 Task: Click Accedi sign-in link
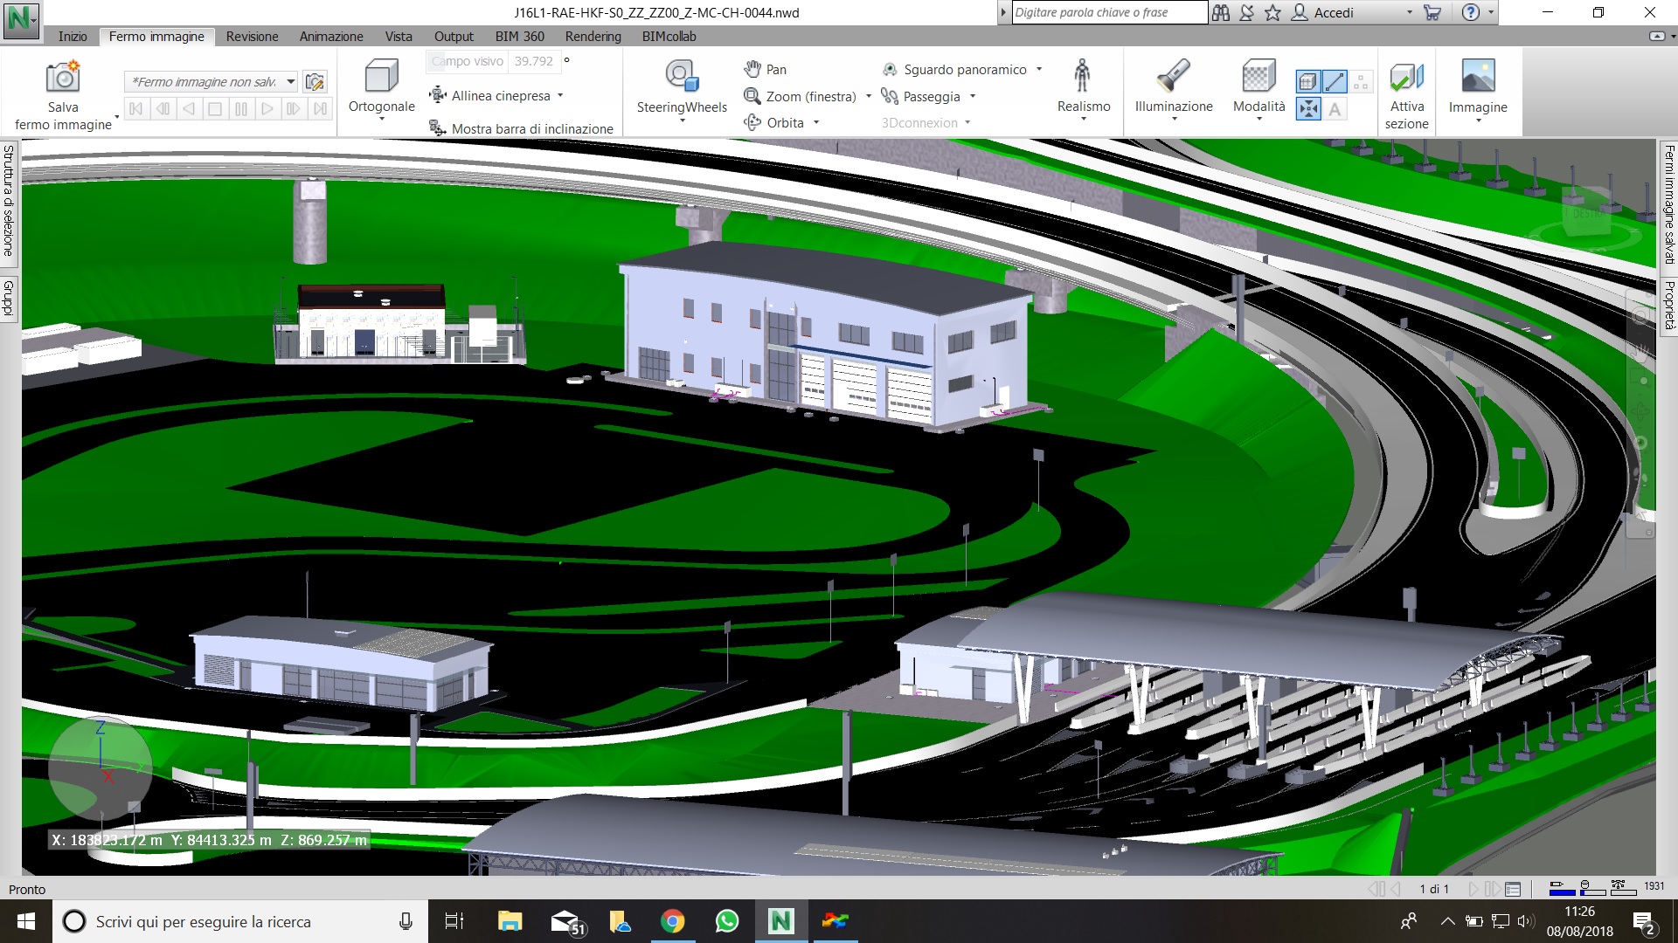[x=1332, y=12]
